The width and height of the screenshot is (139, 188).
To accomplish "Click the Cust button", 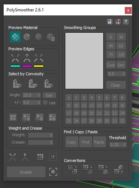I will point(111,65).
